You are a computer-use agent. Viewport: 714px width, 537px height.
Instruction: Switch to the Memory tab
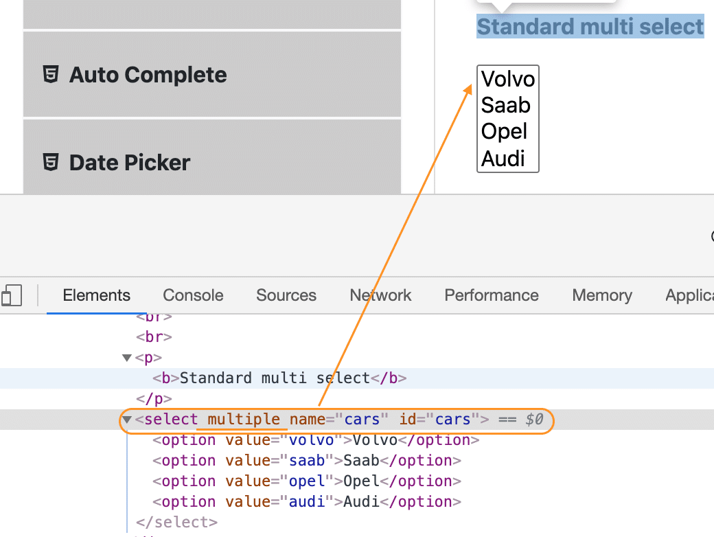coord(602,295)
